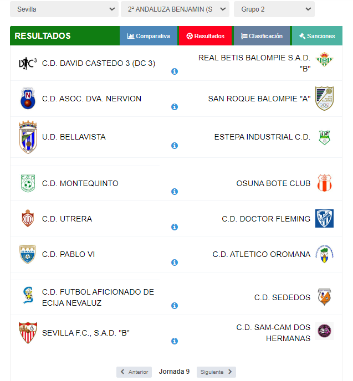Click C.D. Doctor Fleming crest

324,219
